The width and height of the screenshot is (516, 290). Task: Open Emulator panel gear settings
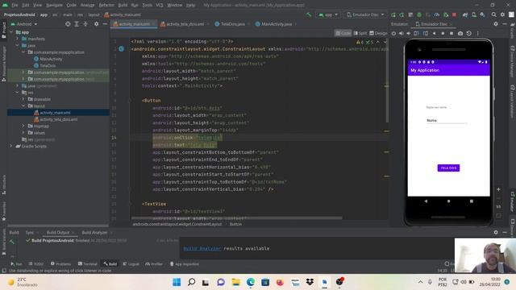coord(496,24)
